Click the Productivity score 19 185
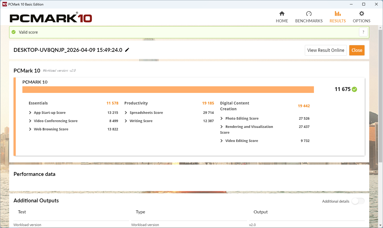Viewport: 383px width, 228px height. tap(208, 103)
